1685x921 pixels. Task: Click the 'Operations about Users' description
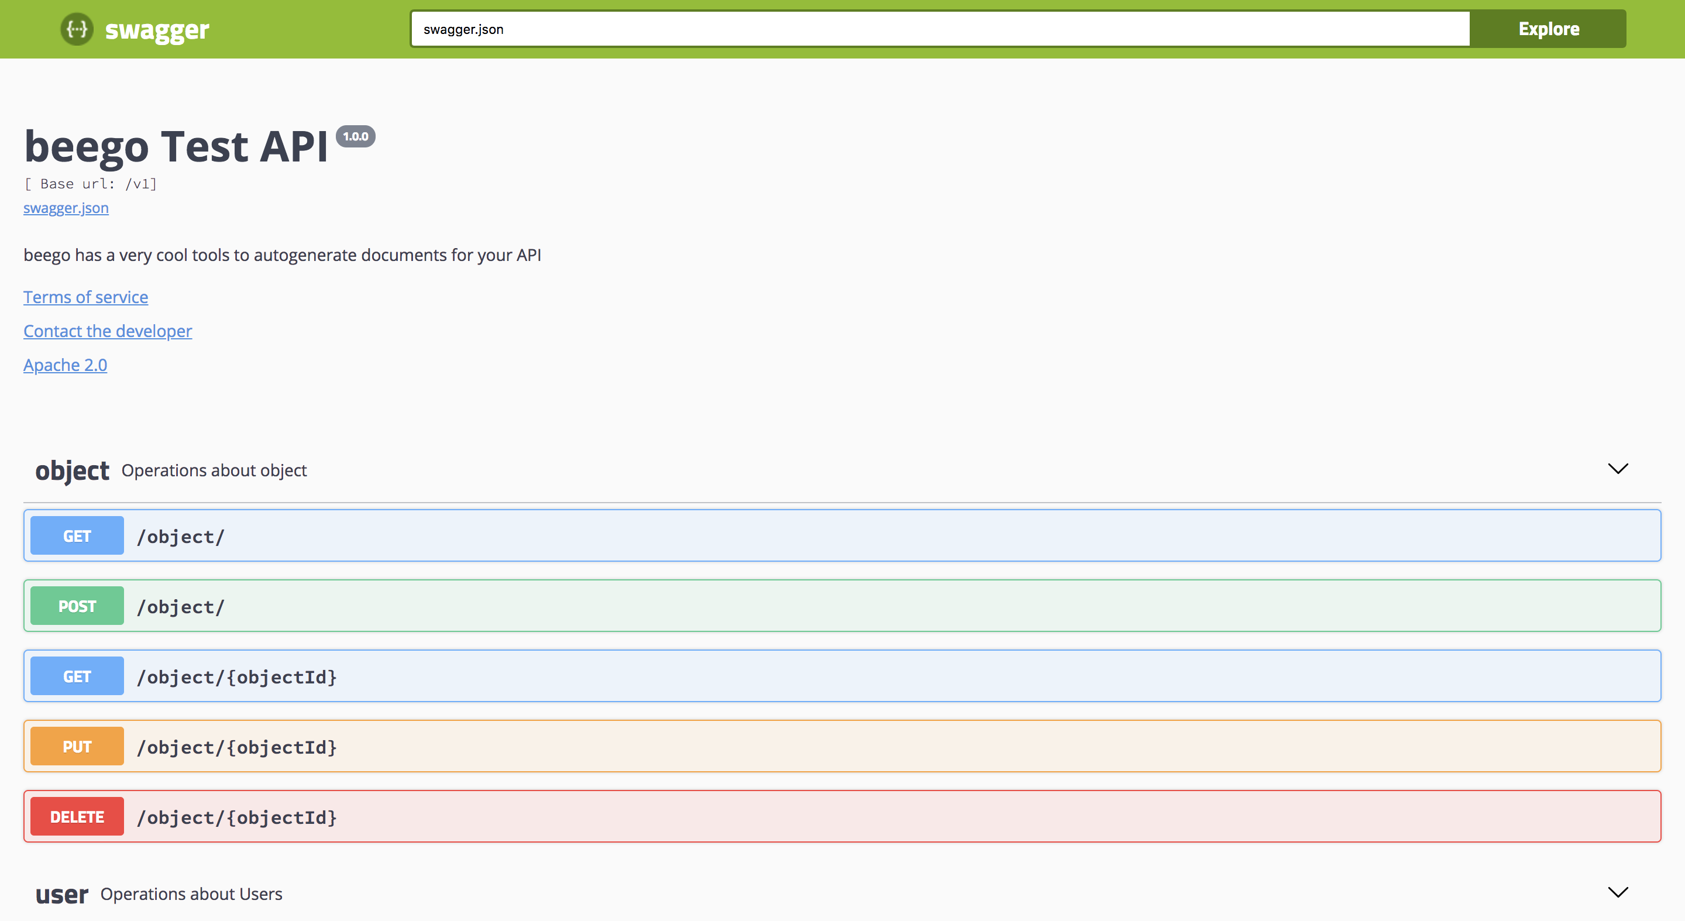coord(191,894)
